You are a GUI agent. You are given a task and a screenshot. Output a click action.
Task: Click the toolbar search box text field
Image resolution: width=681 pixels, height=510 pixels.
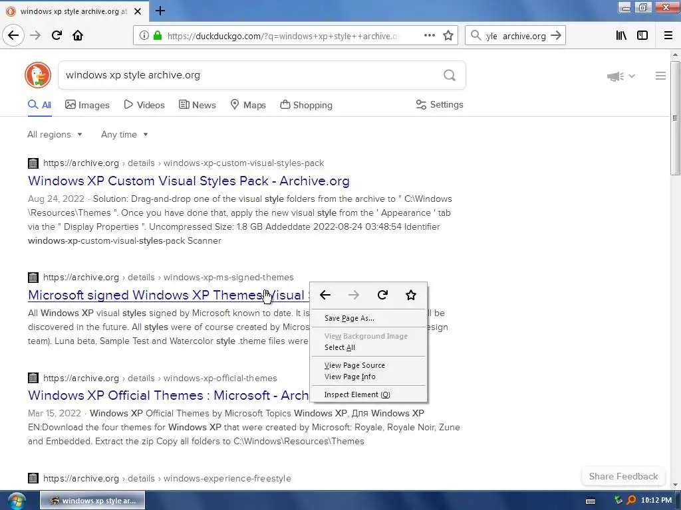[515, 36]
